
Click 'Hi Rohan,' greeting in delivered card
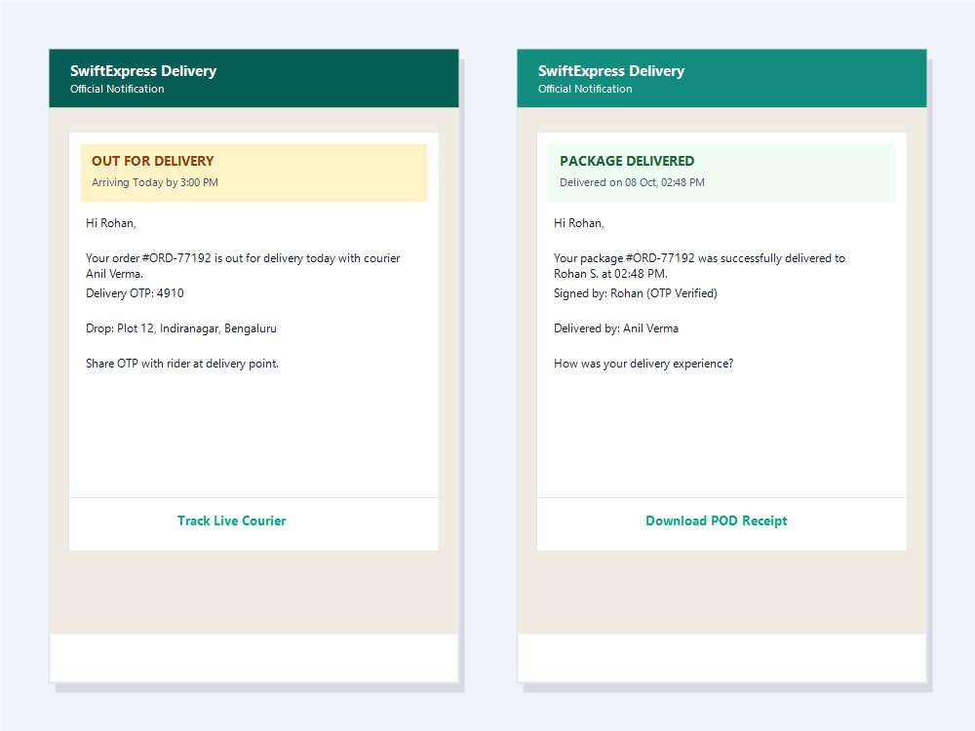coord(579,223)
